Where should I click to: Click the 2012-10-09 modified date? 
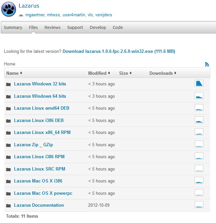coord(99,205)
